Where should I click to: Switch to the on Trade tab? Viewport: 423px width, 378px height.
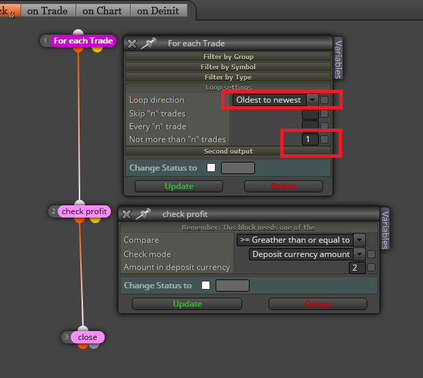pos(48,11)
